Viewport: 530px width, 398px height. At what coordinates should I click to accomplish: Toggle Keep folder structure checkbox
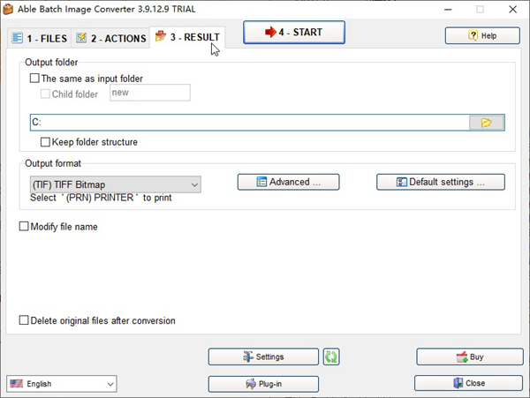[46, 142]
